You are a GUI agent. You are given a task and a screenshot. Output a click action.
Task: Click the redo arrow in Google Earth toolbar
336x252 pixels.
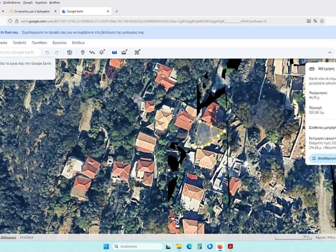point(56,52)
